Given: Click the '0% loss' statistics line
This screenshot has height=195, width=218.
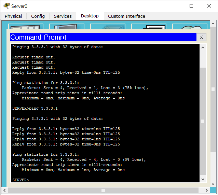Looking at the screenshot, I should [84, 159].
